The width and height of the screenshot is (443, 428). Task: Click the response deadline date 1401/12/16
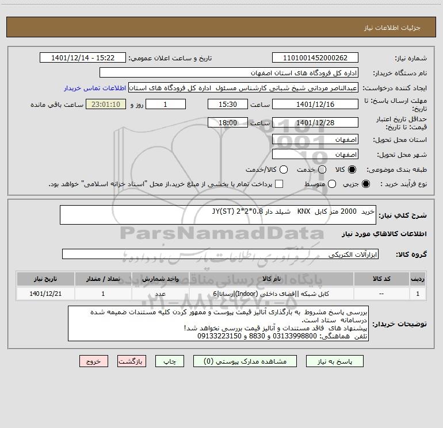315,105
